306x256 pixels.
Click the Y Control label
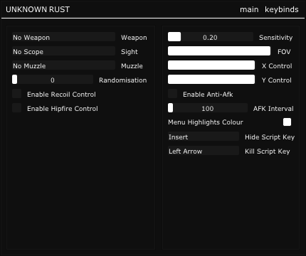[x=277, y=80]
